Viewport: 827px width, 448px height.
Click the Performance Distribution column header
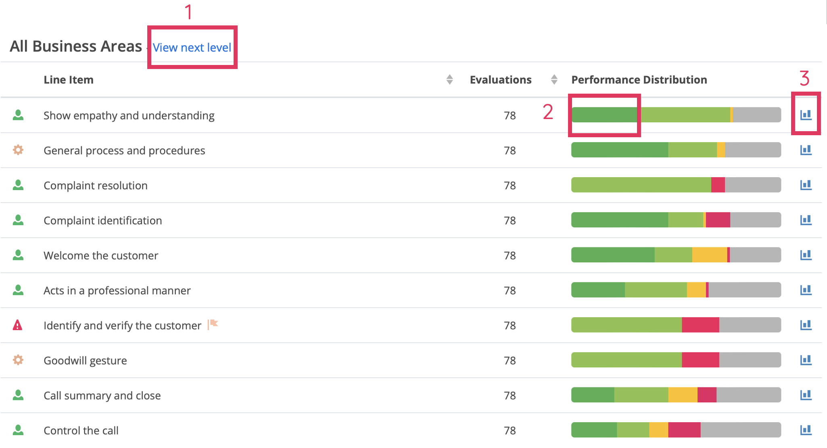[x=639, y=80]
